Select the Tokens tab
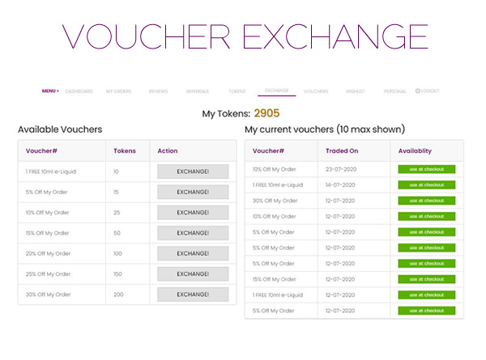 click(237, 91)
